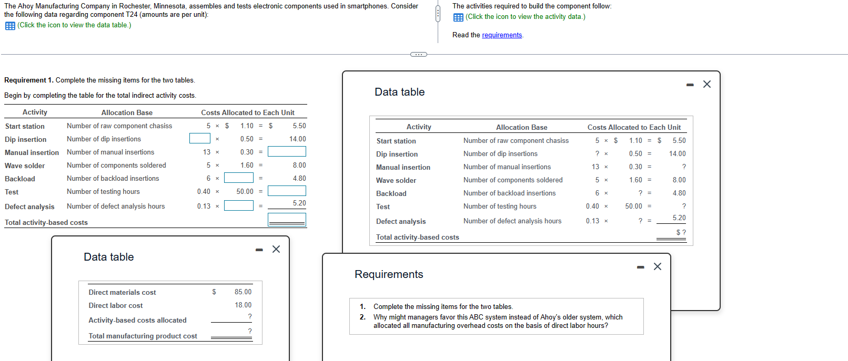This screenshot has height=361, width=848.
Task: Close the product cost Data table dialog
Action: point(276,249)
